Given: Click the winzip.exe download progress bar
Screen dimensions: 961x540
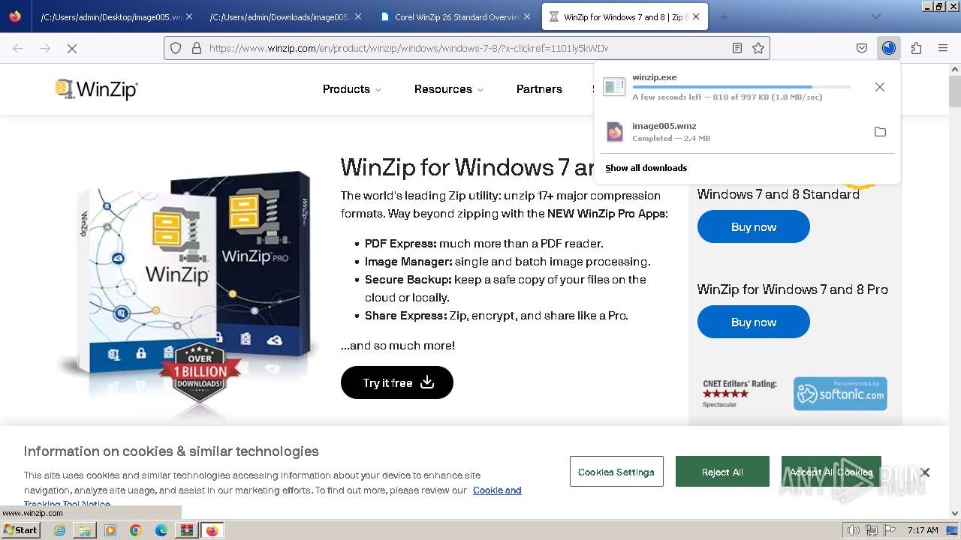Looking at the screenshot, I should [742, 87].
